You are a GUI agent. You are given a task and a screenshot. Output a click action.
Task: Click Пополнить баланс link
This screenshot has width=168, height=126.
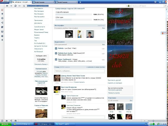[41, 64]
